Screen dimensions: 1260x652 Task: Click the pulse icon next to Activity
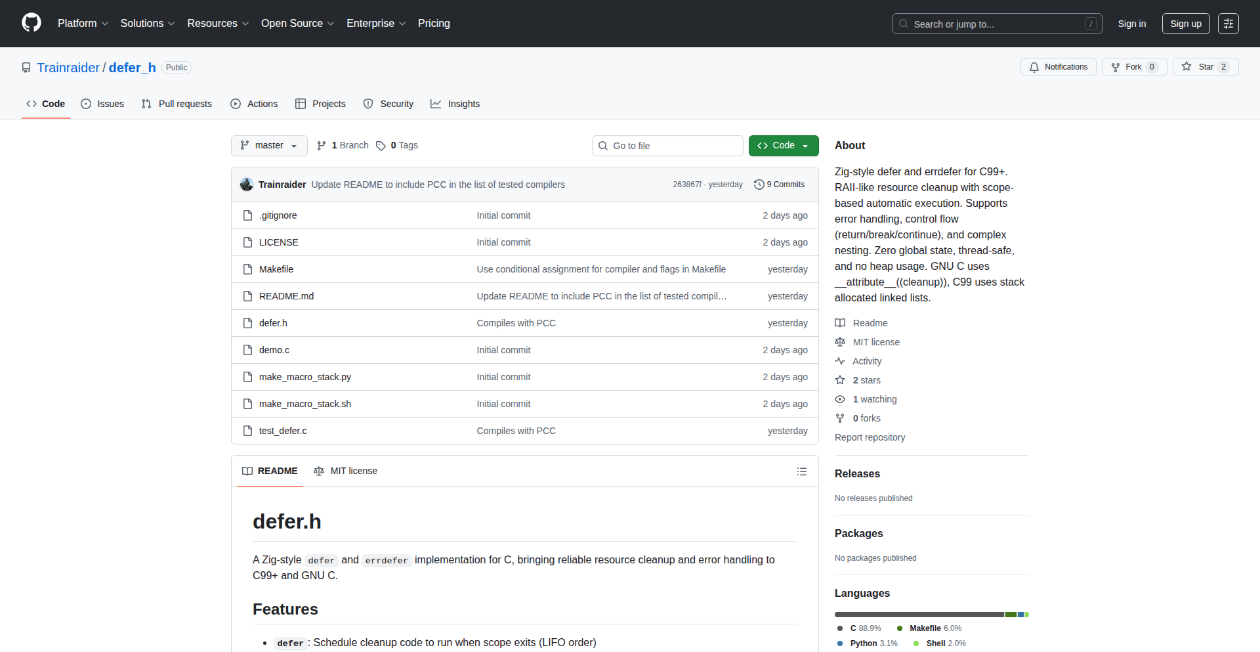point(840,361)
